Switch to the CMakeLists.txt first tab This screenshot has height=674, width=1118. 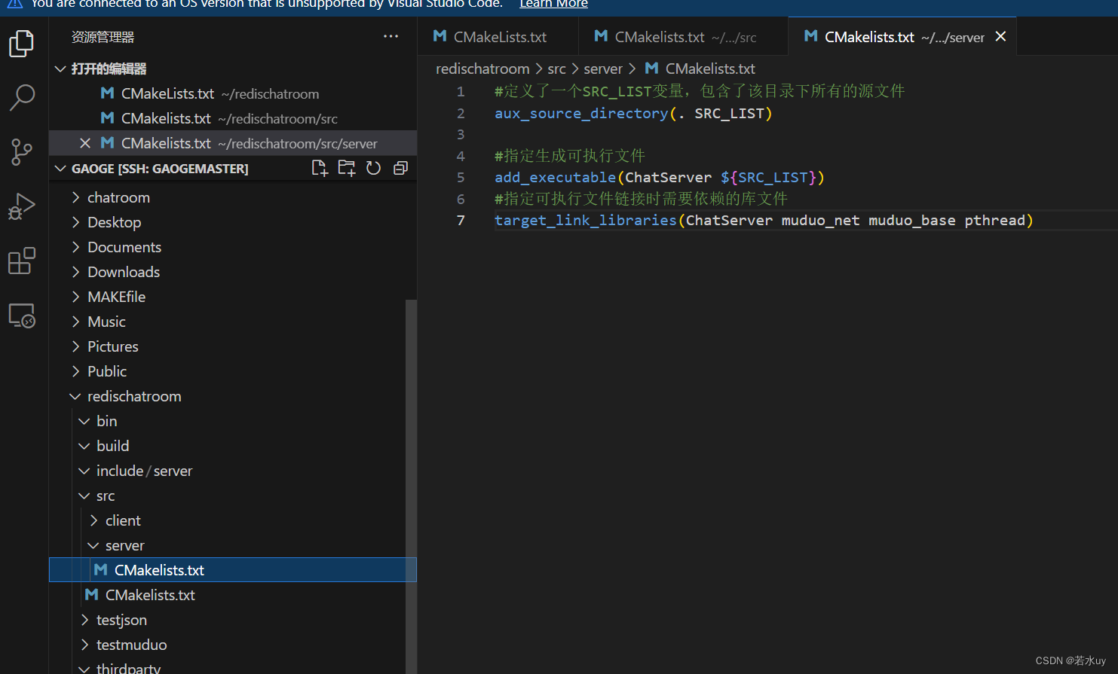499,37
